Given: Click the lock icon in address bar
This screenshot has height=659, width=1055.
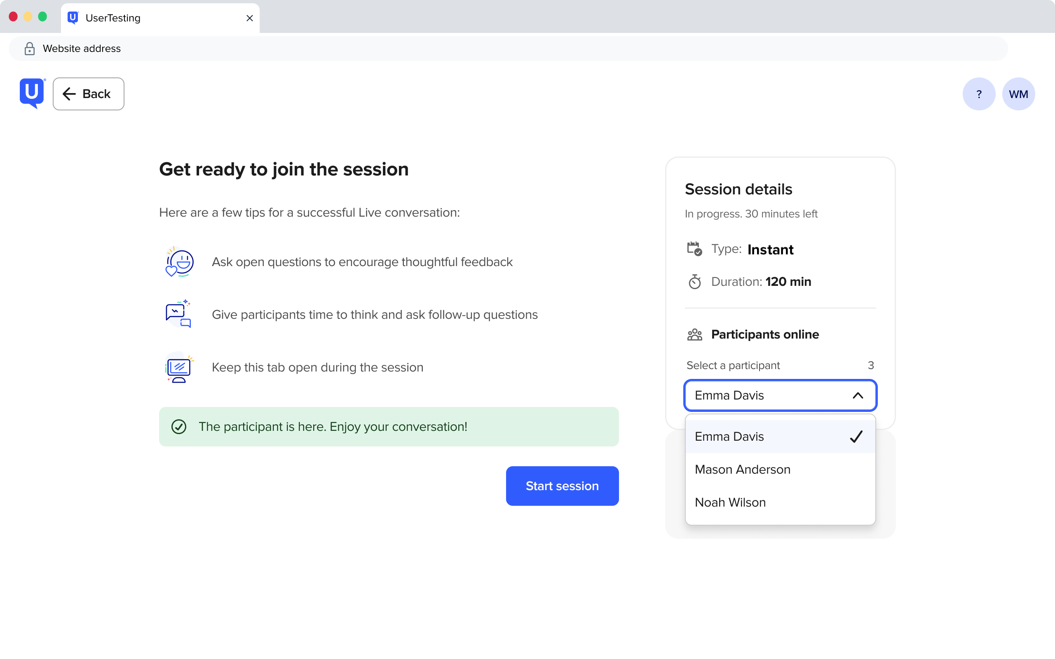Looking at the screenshot, I should click(30, 48).
